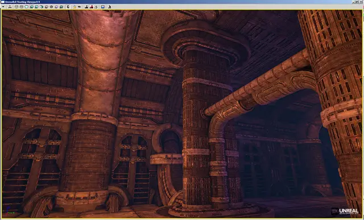Click the red player figure icon
Screen dimensions: 364x220
92,7
